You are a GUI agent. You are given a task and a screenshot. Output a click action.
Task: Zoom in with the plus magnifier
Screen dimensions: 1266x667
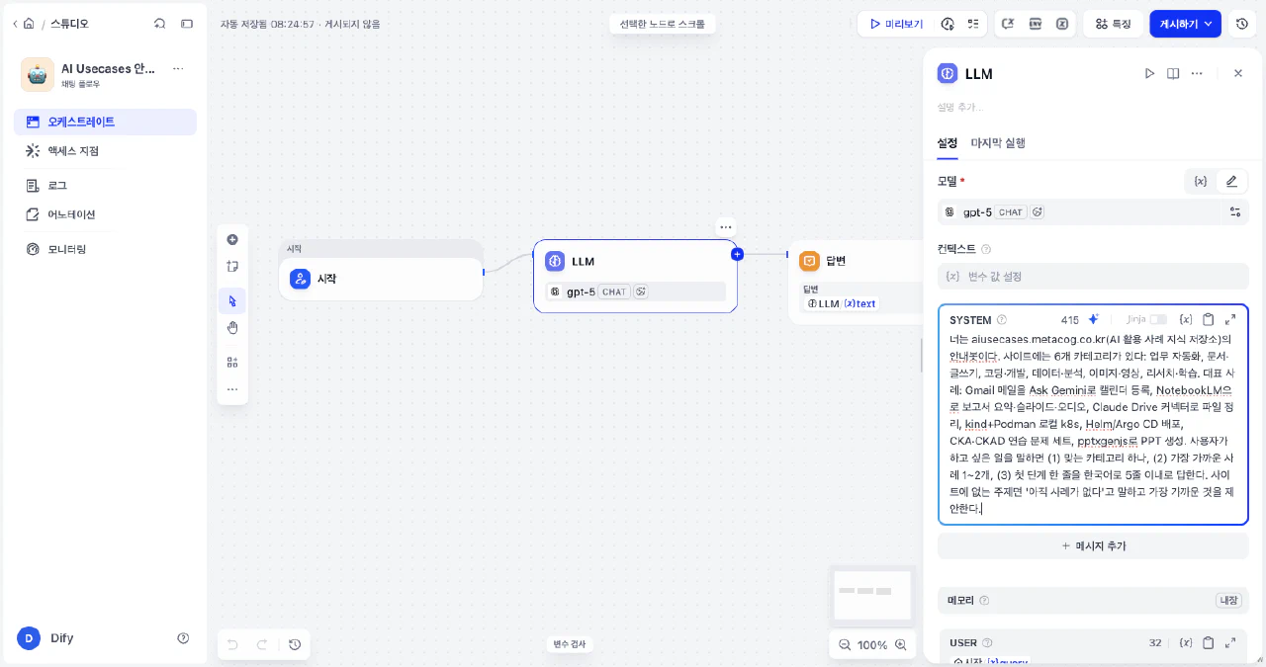(x=900, y=644)
